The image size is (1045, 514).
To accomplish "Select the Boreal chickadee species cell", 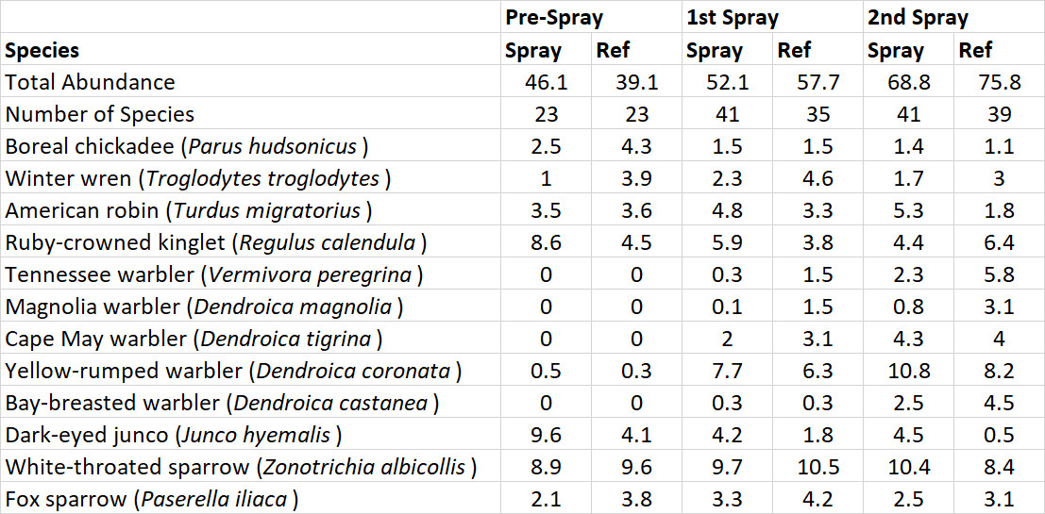I will tap(186, 146).
